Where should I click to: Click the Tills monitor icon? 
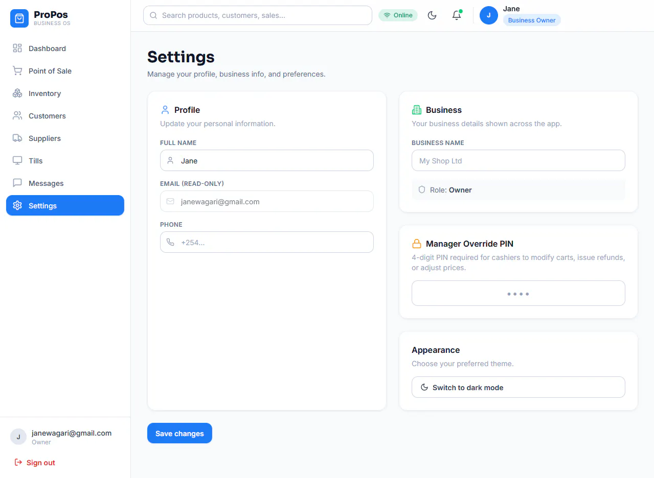(17, 160)
